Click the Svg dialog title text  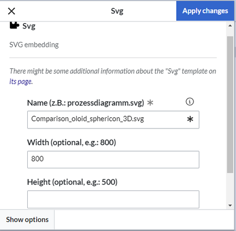(117, 11)
